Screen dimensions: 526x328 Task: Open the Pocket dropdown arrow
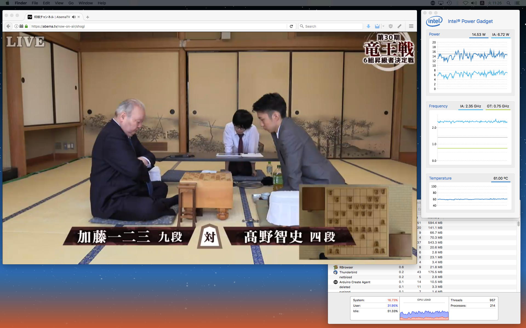383,26
